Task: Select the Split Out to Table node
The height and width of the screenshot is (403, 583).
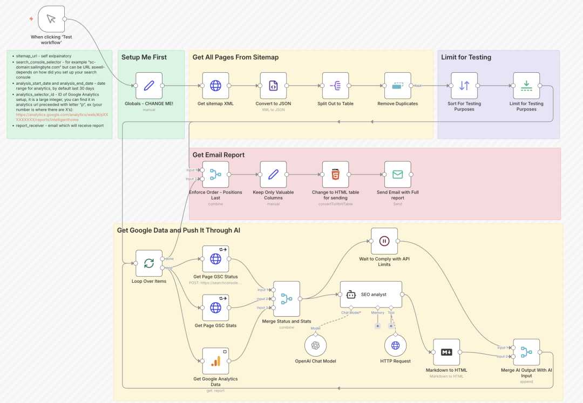Action: (335, 85)
